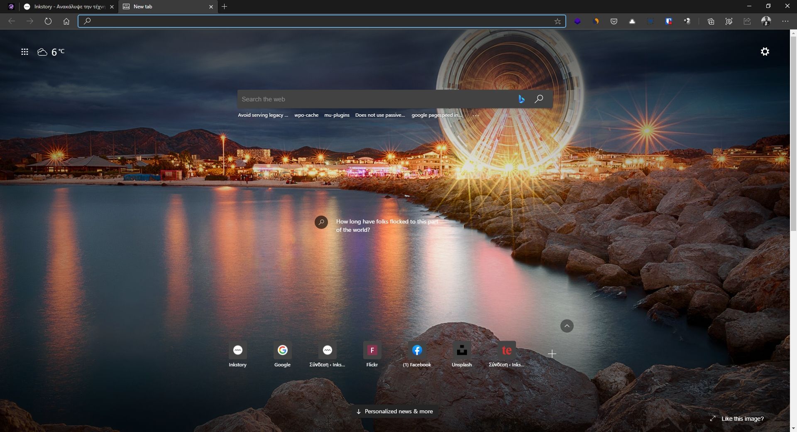Open the Flickr quick link tile

click(372, 354)
